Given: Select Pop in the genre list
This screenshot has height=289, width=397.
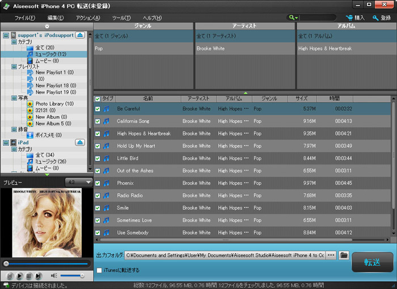Looking at the screenshot, I should point(143,48).
